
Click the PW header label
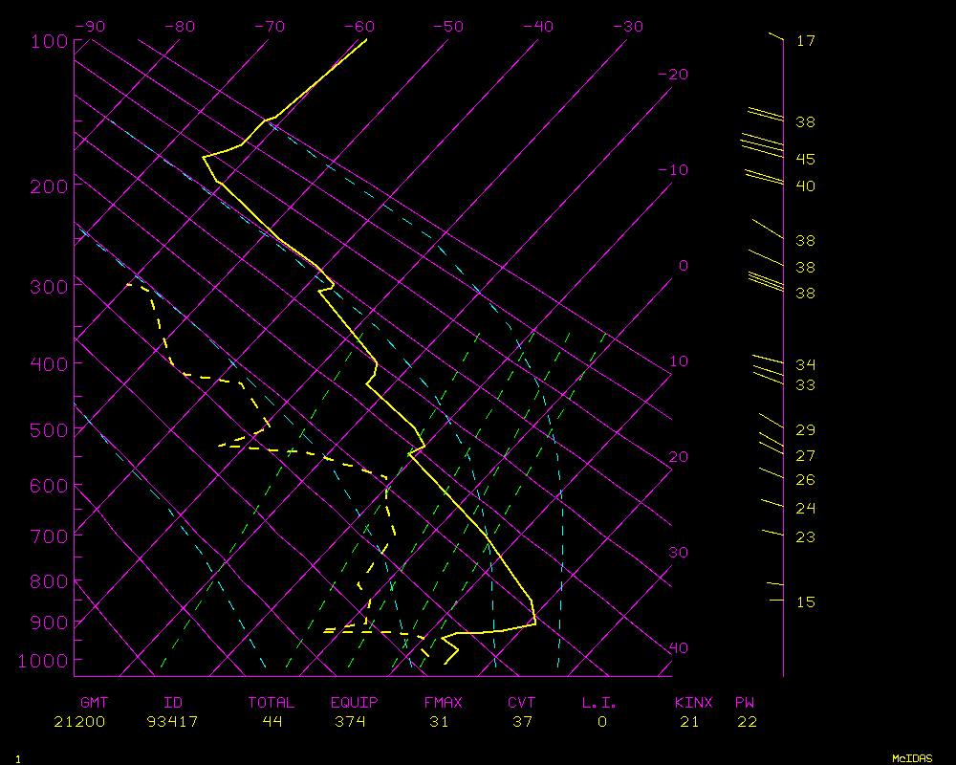point(746,703)
